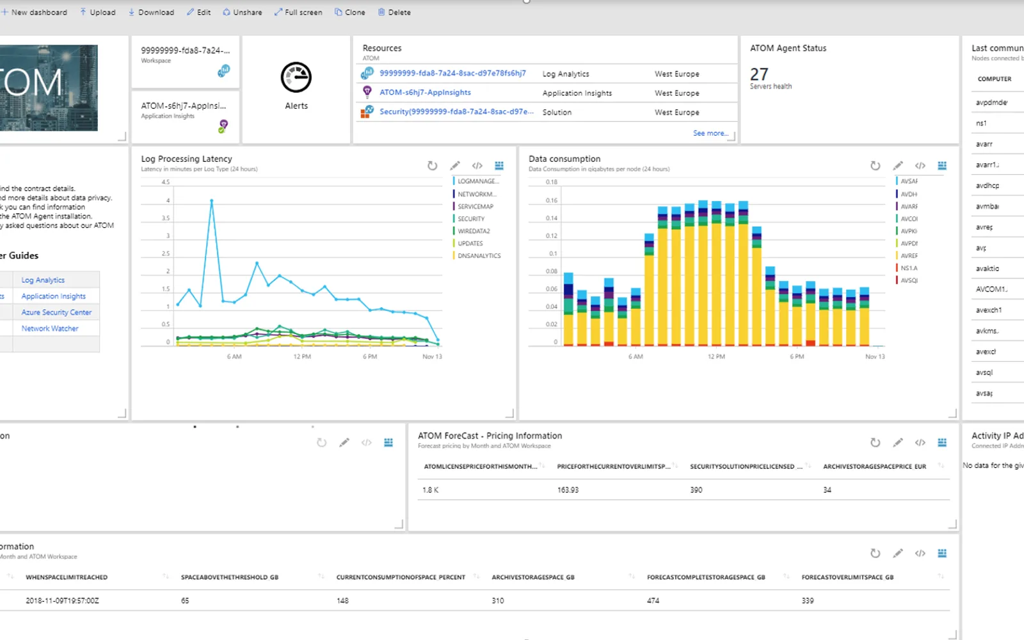Open the Application Insights guide link

(54, 296)
